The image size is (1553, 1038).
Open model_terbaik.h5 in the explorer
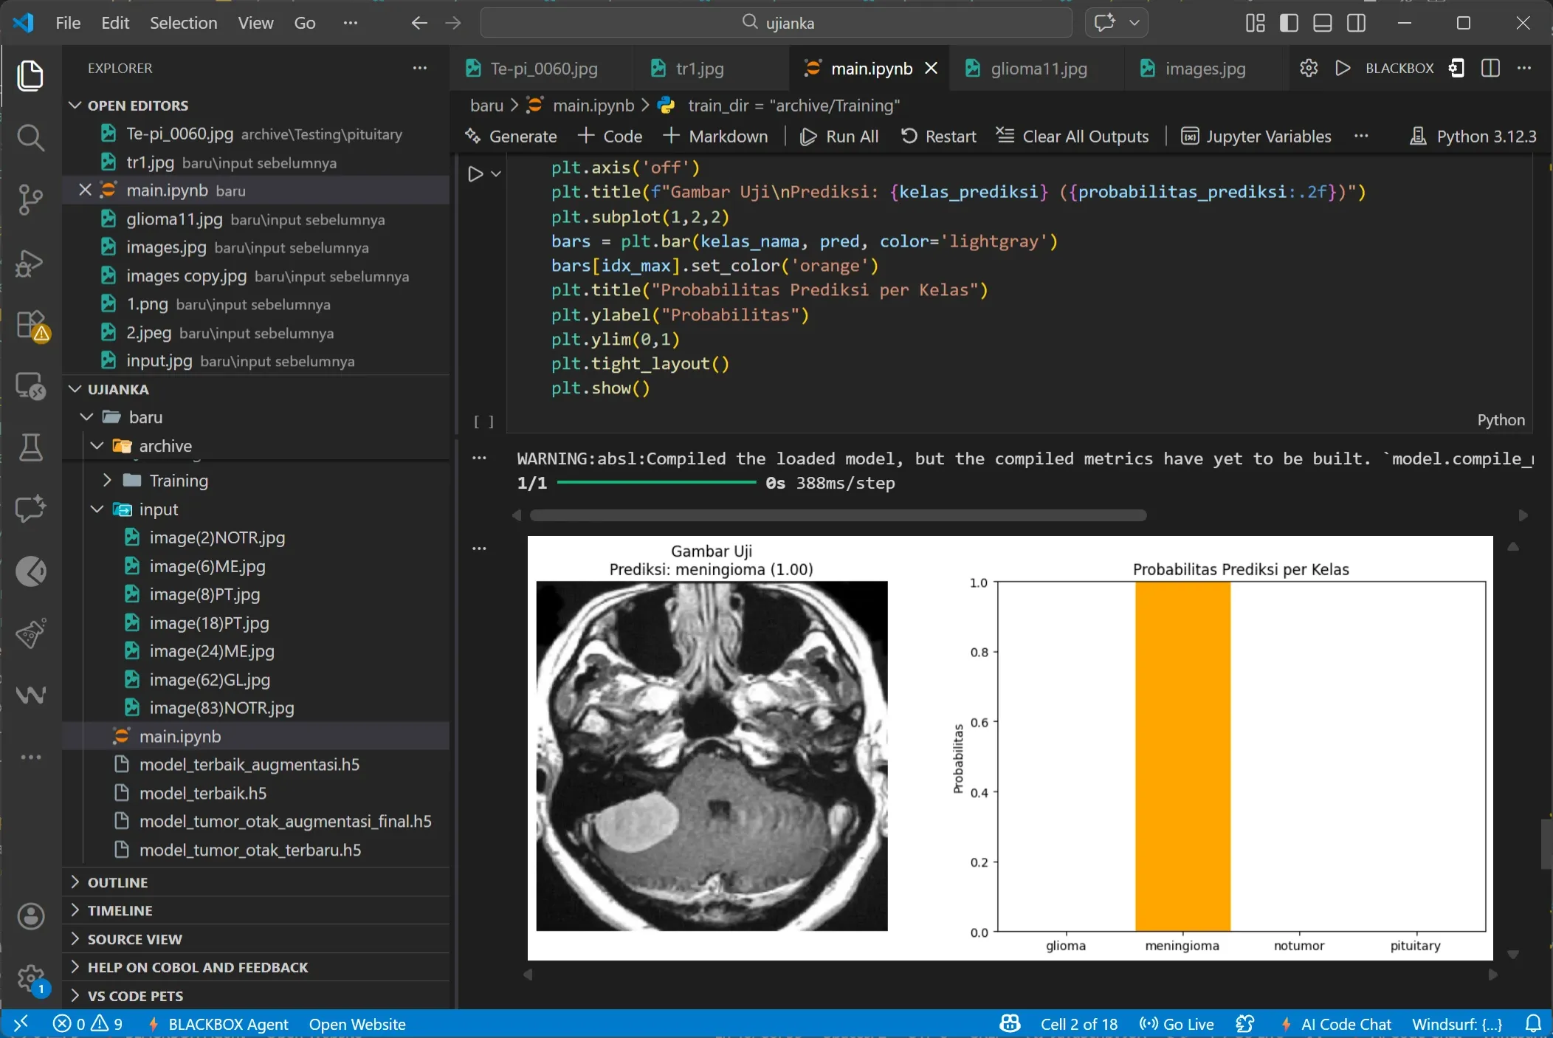coord(255,793)
